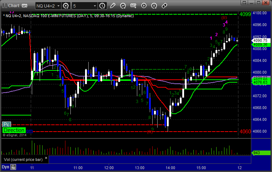Click the window drag grip icon
The image size is (272, 172).
click(x=4, y=6)
